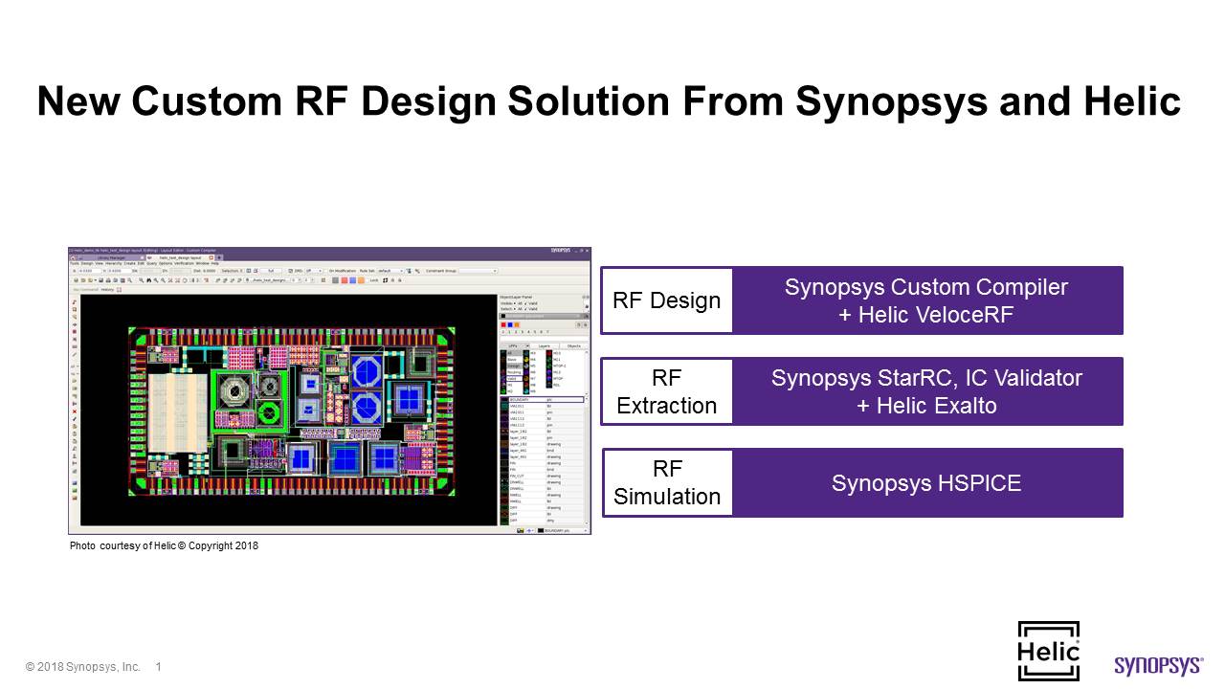Viewport: 1225px width, 689px height.
Task: Select the Objects tab in Object/Layer Panel
Action: pos(574,346)
